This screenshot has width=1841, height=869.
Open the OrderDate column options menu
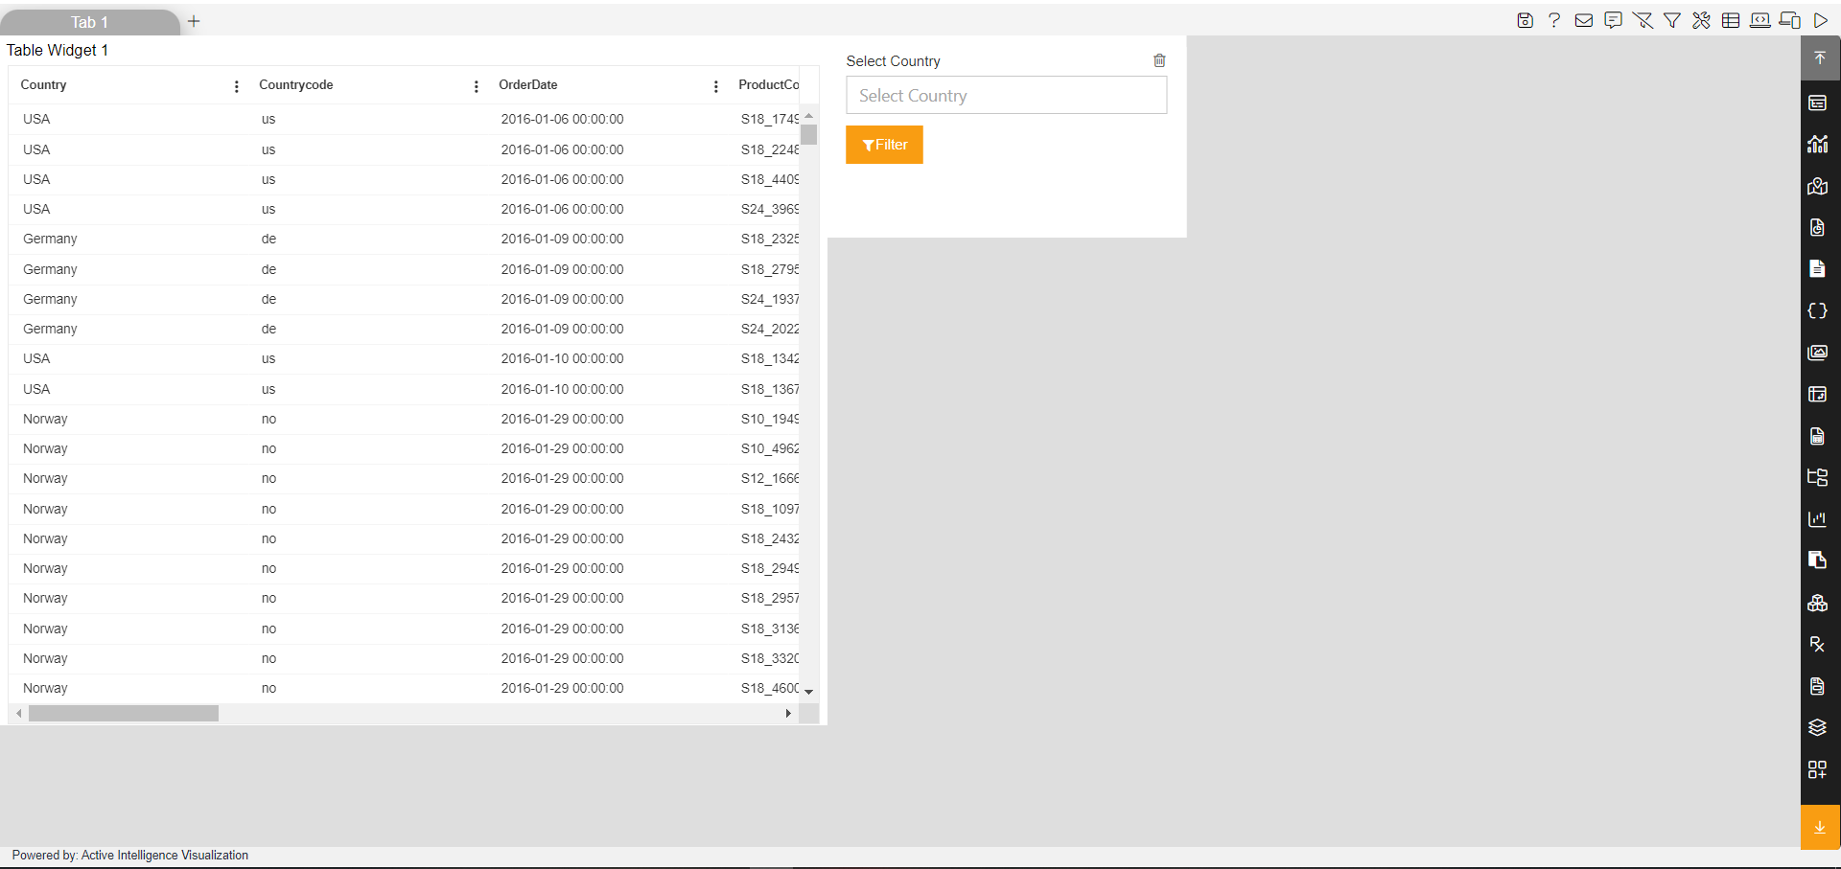(x=716, y=86)
